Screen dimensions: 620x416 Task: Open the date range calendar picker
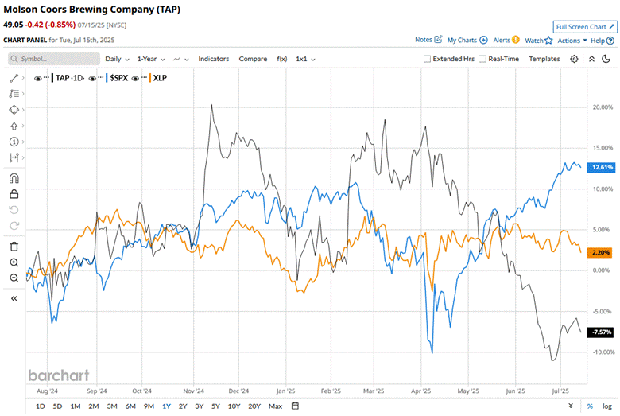[x=295, y=406]
